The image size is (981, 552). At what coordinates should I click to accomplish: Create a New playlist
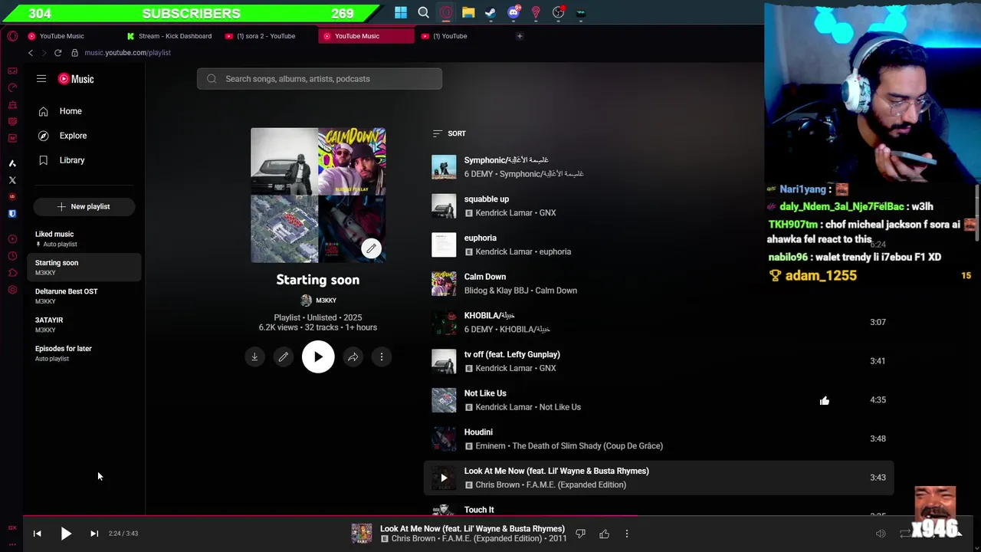84,206
